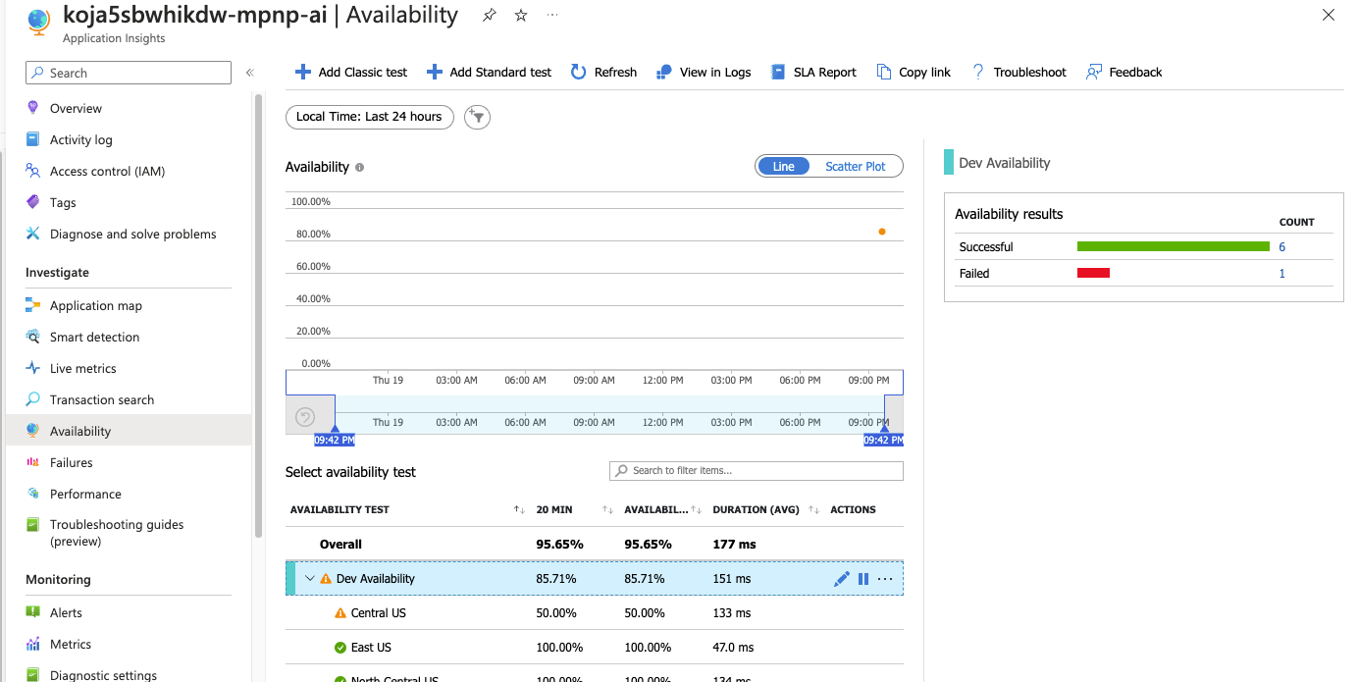Viewport: 1358px width, 682px height.
Task: Open the ellipsis menu beside the title star
Action: pos(553,15)
